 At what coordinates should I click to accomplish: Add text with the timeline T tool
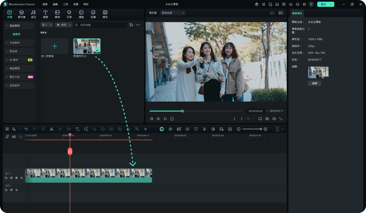click(x=77, y=129)
